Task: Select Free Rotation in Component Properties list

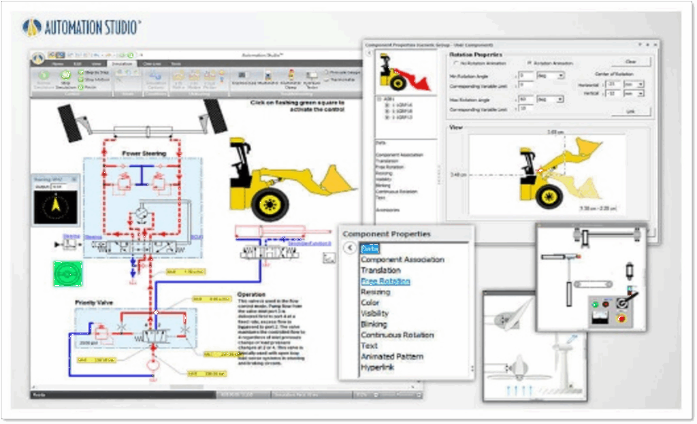Action: [x=385, y=281]
